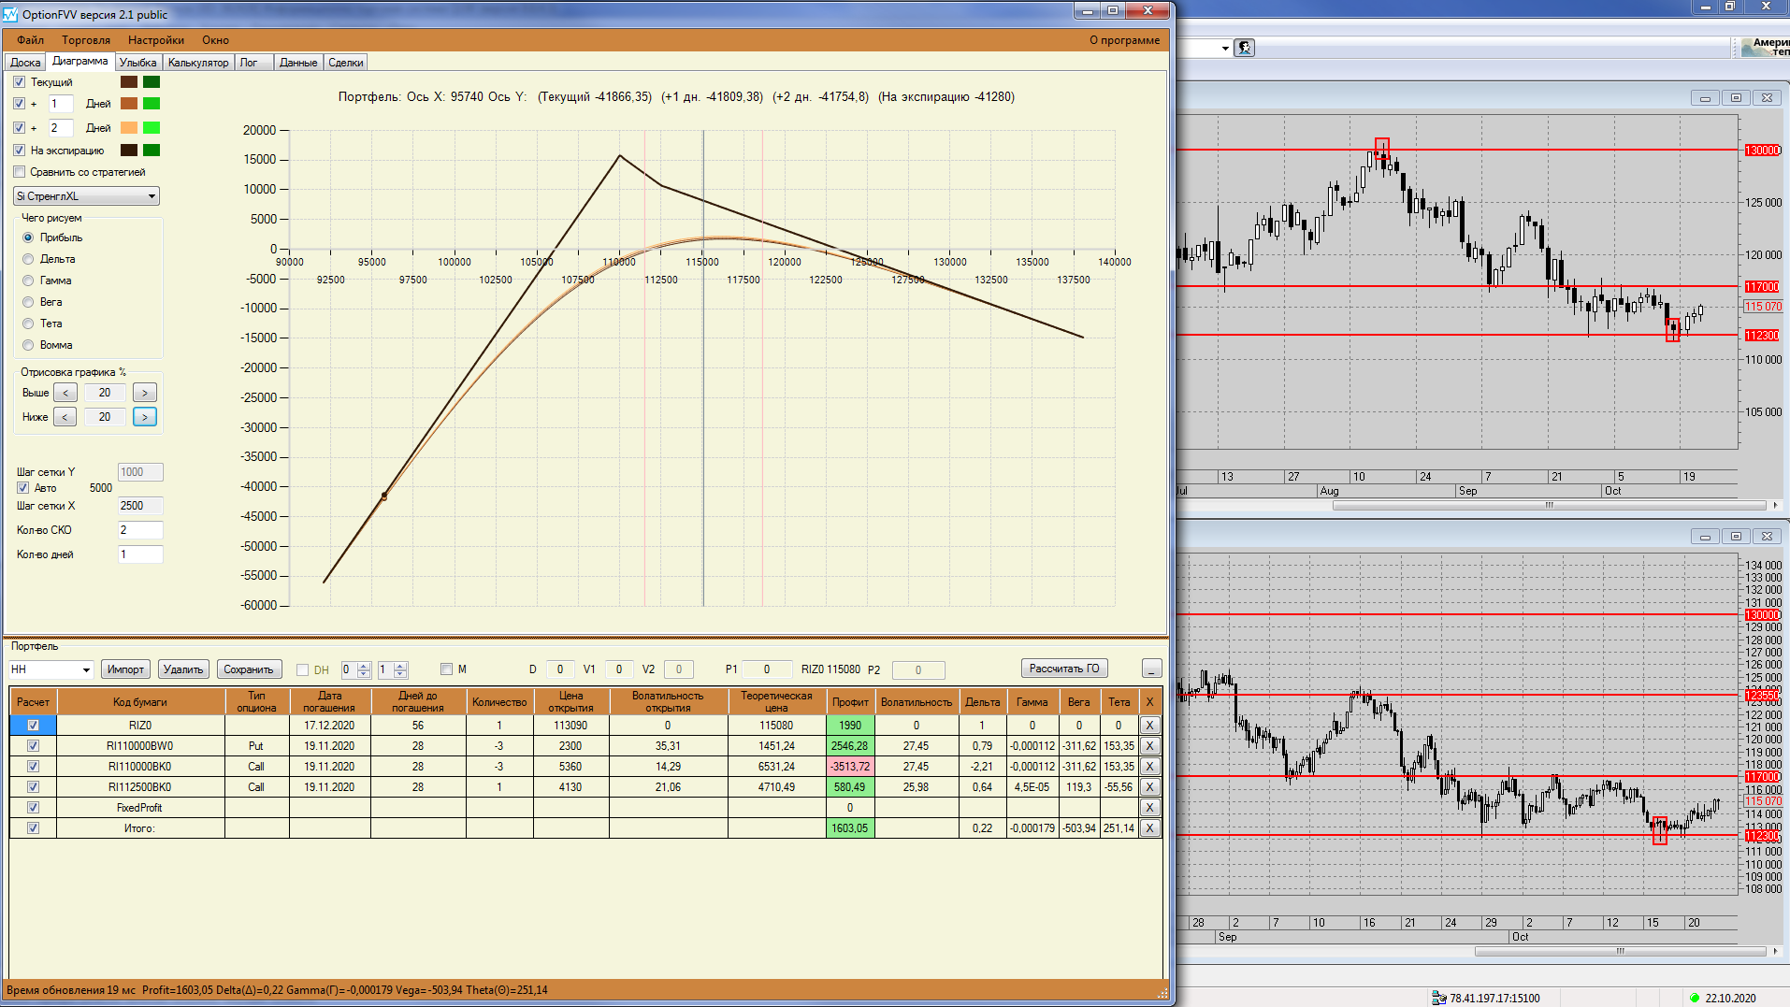The width and height of the screenshot is (1790, 1007).
Task: Delete the RIZ0 row with X button
Action: (x=1150, y=726)
